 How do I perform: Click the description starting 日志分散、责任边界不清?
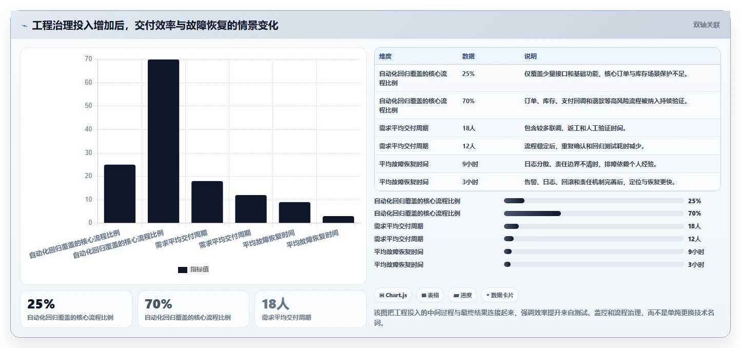point(591,164)
